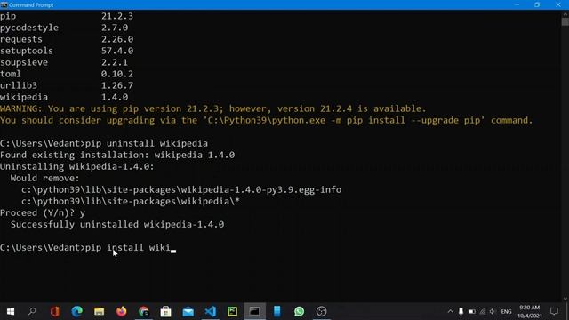Open volume tray icon
The image size is (569, 320).
pyautogui.click(x=493, y=311)
